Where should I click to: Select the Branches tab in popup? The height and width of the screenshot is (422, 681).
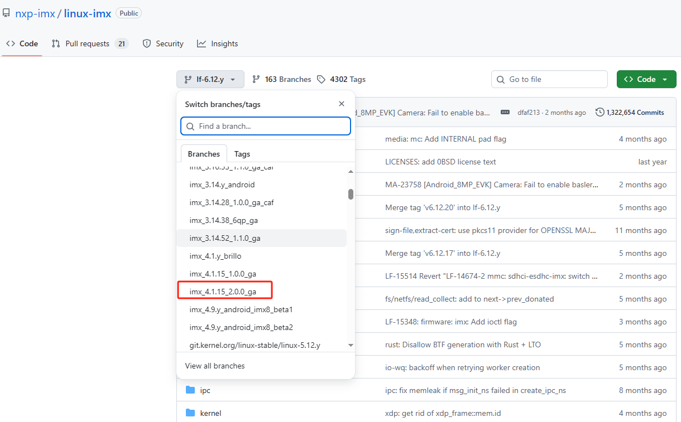click(204, 154)
